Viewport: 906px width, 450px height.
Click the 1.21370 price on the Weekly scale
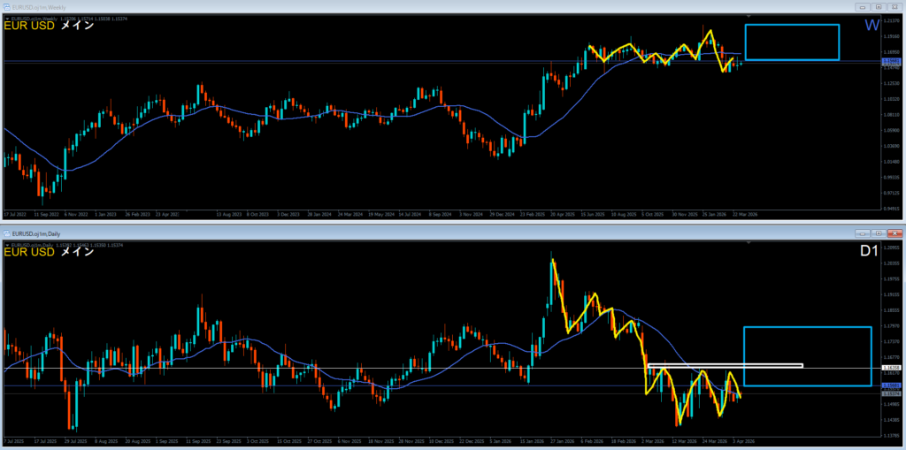(890, 20)
